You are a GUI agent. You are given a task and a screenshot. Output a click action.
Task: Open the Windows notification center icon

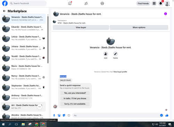click(170, 124)
